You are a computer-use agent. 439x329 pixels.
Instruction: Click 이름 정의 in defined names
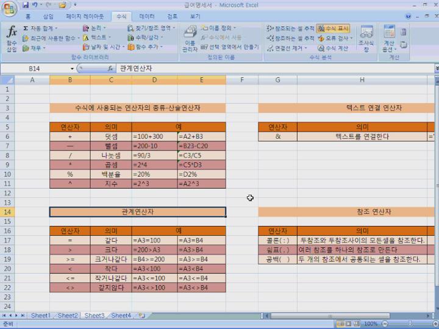pos(218,28)
